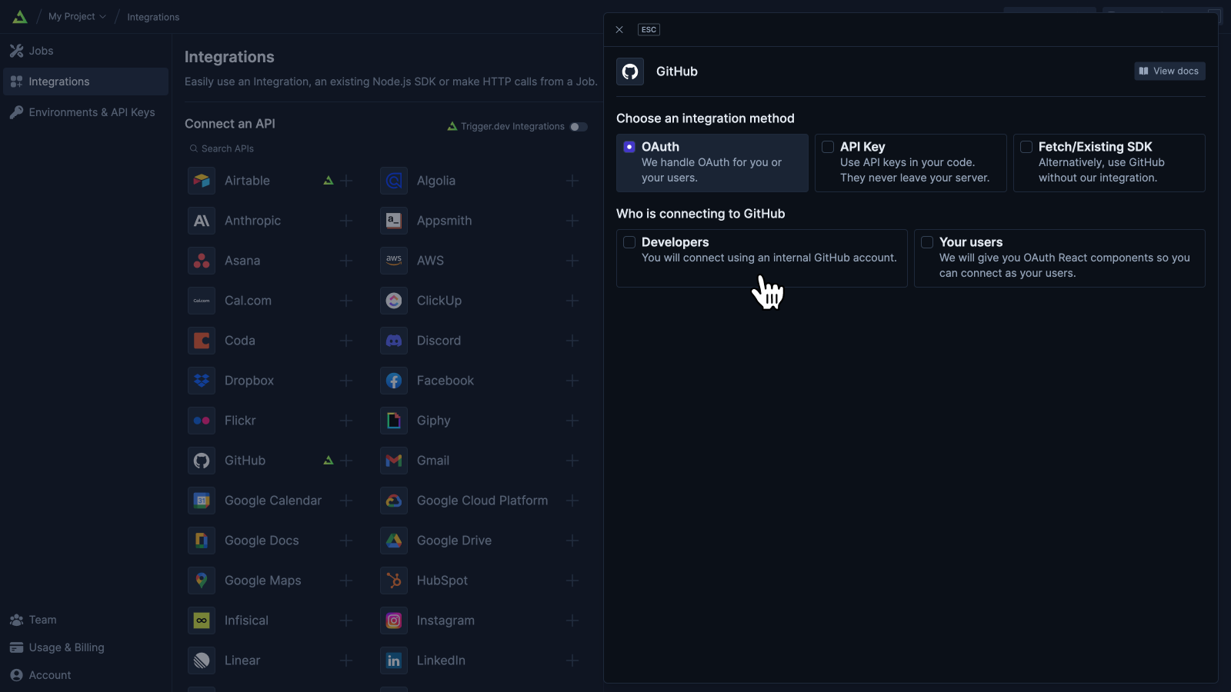Click the Facebook logo icon
This screenshot has height=692, width=1231.
pyautogui.click(x=394, y=381)
